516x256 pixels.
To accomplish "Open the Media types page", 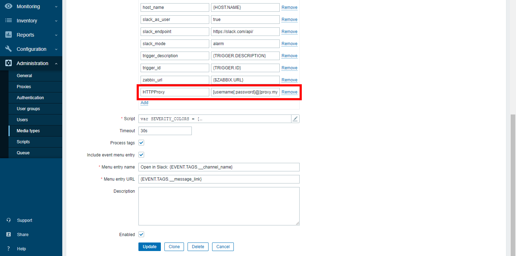I will (x=28, y=130).
